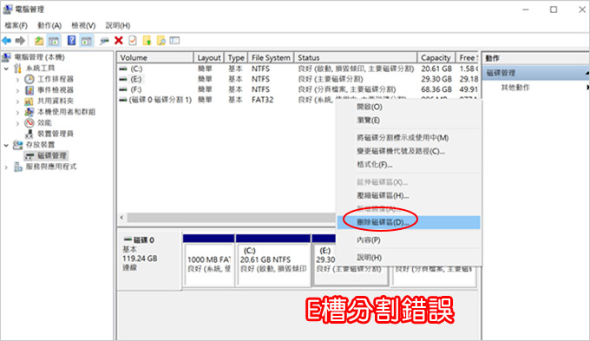The height and width of the screenshot is (341, 590).
Task: Open 工作排程器 in the console tree
Action: [56, 79]
